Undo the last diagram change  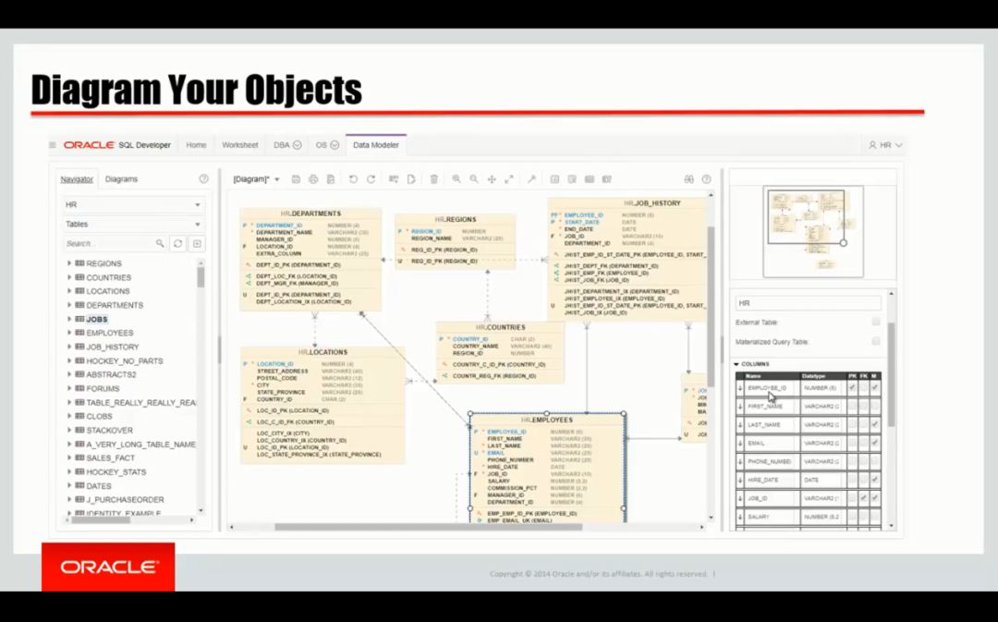[x=353, y=179]
